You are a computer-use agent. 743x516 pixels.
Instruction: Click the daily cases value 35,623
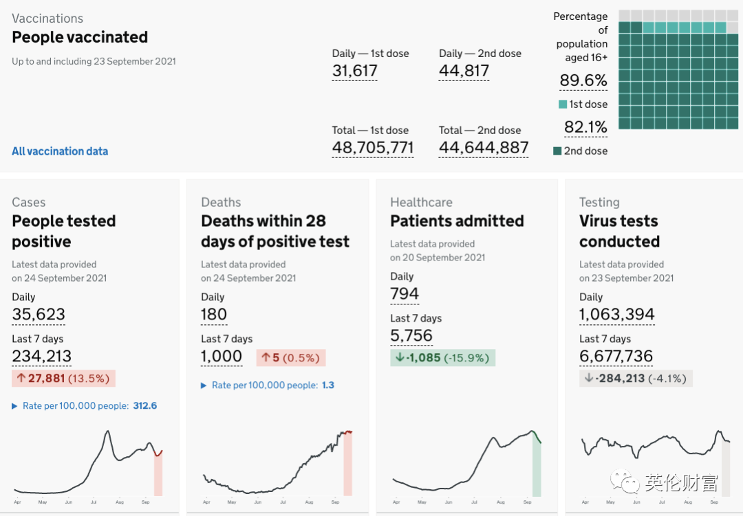pyautogui.click(x=39, y=314)
